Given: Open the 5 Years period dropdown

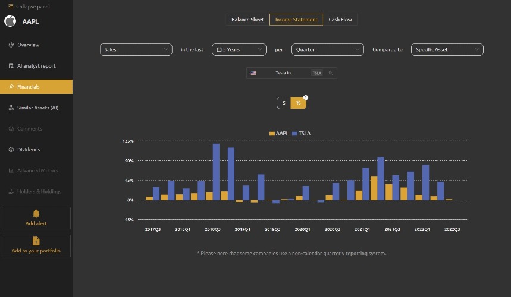Looking at the screenshot, I should [x=239, y=49].
